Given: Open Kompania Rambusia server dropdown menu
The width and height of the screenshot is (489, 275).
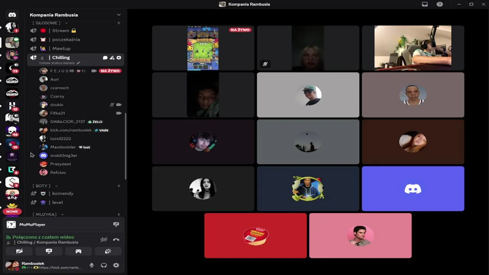Looking at the screenshot, I should tap(119, 15).
